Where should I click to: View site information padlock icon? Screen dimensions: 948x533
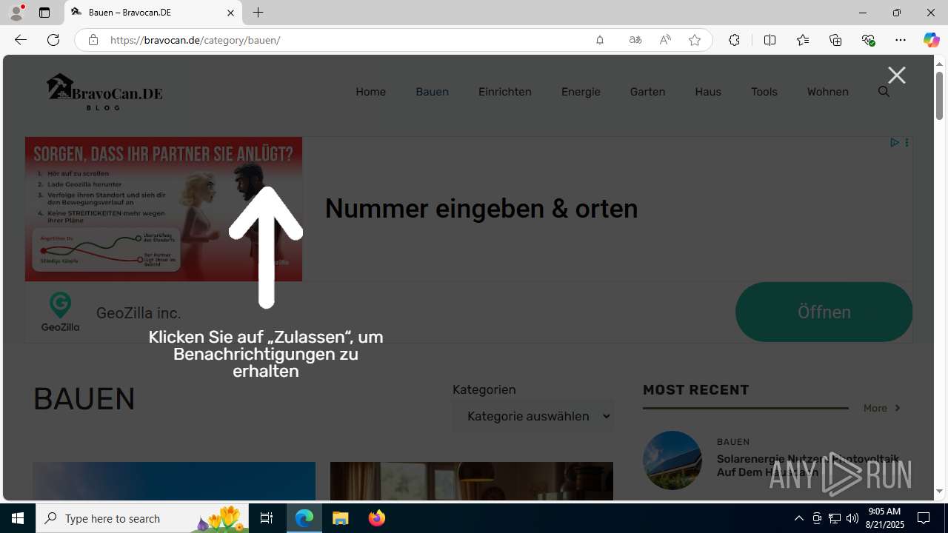click(x=93, y=40)
